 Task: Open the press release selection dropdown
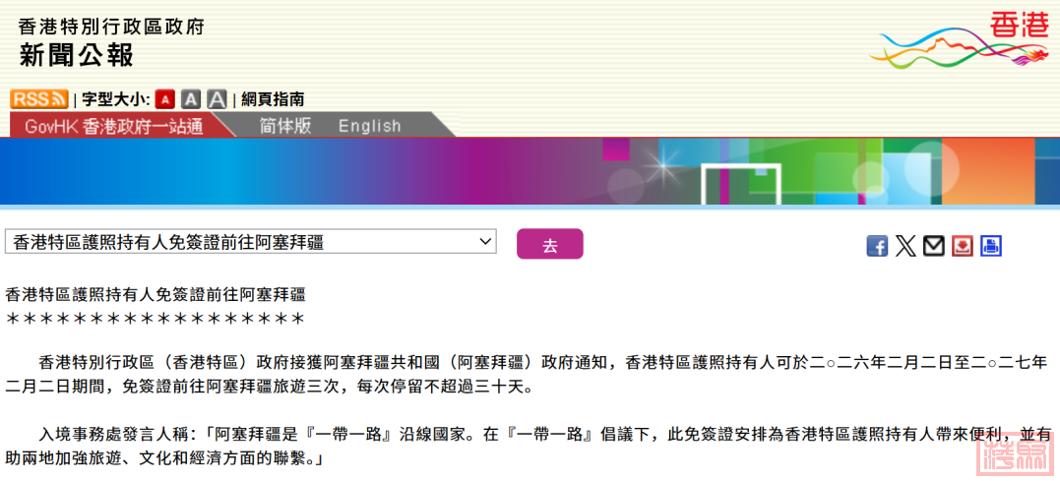click(x=251, y=242)
